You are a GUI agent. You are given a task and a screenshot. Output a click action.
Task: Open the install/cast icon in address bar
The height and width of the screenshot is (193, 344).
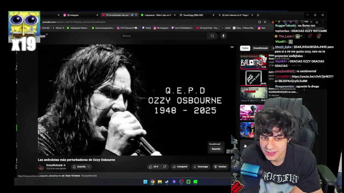(x=259, y=22)
